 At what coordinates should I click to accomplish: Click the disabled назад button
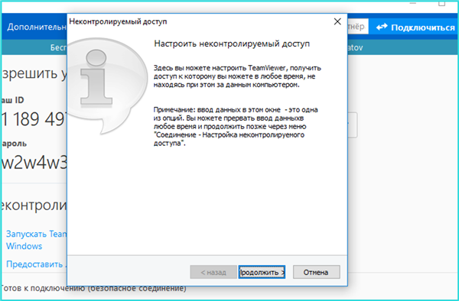213,272
